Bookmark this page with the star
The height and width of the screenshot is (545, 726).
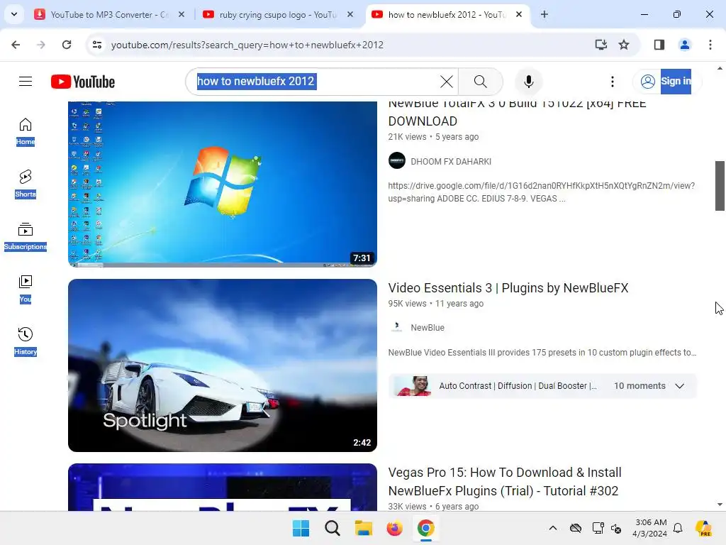(x=624, y=45)
